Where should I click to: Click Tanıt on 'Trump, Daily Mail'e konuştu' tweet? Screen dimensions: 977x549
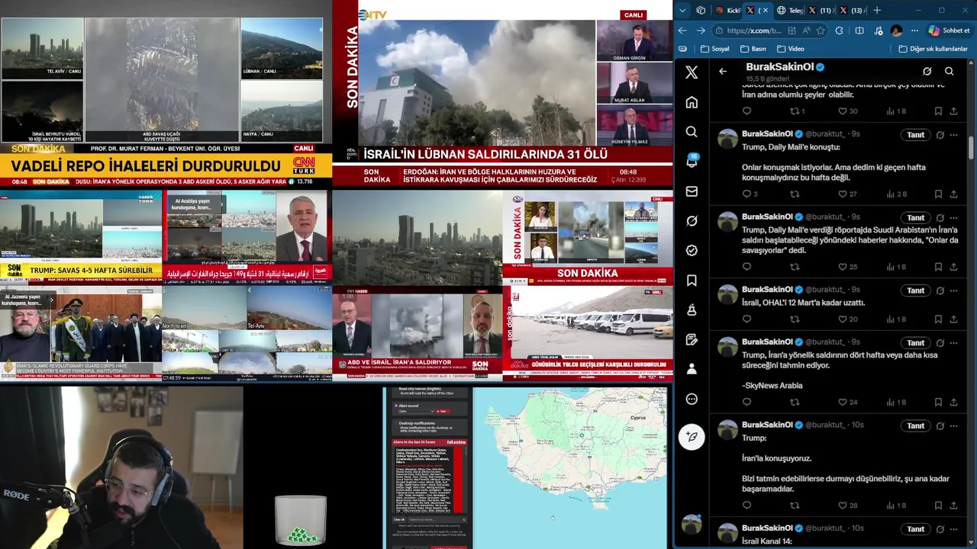[x=915, y=135]
